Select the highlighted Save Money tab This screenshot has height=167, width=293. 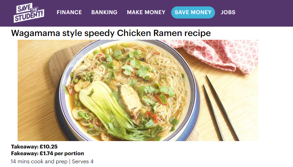point(193,12)
